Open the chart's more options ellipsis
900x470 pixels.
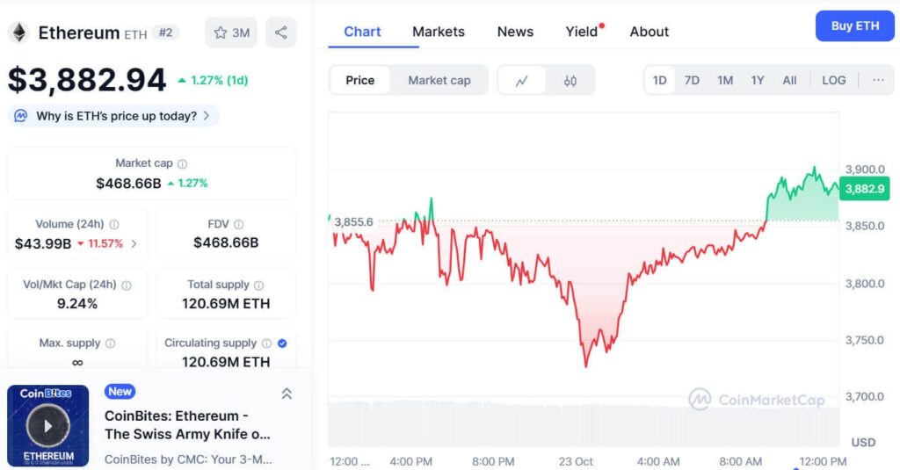(x=878, y=80)
